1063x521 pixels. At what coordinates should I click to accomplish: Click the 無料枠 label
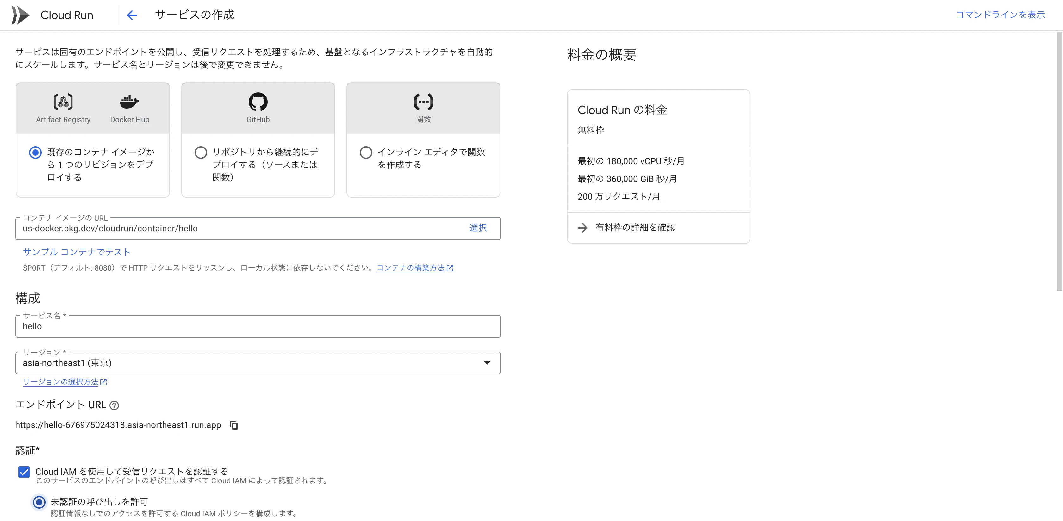click(591, 130)
